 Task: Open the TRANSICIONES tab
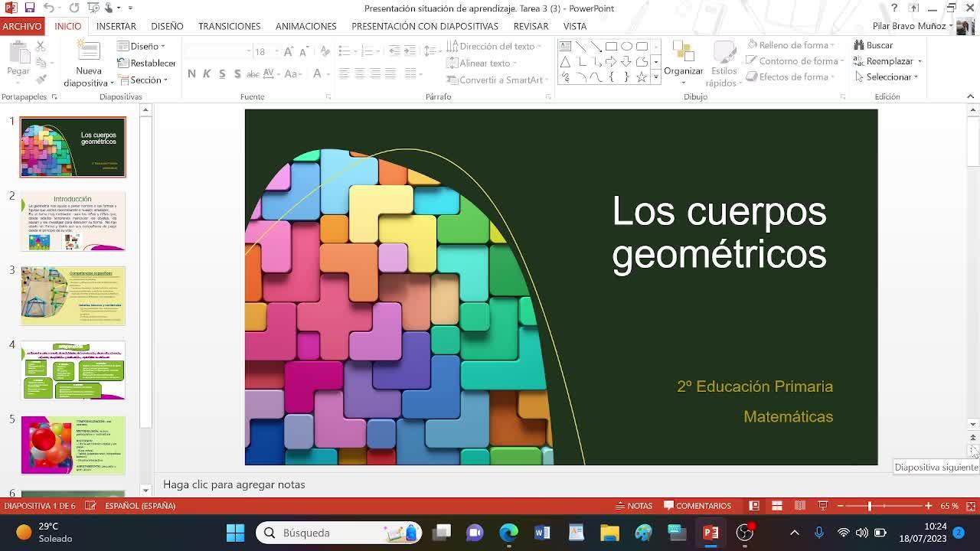(229, 26)
